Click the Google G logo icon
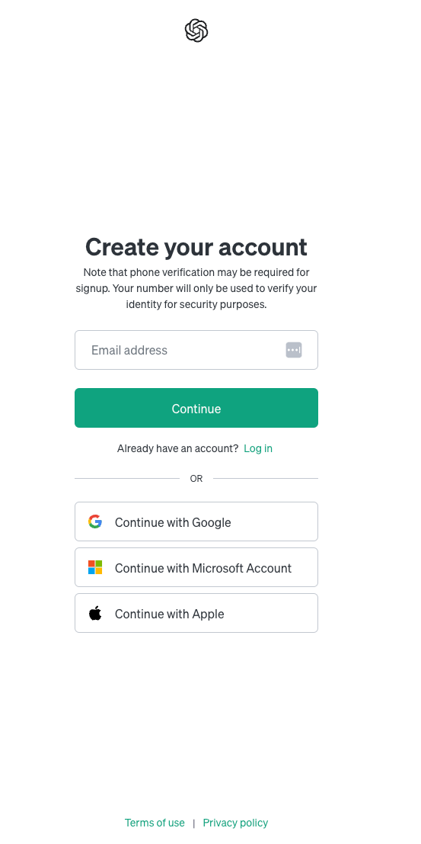This screenshot has width=421, height=844. coord(95,521)
